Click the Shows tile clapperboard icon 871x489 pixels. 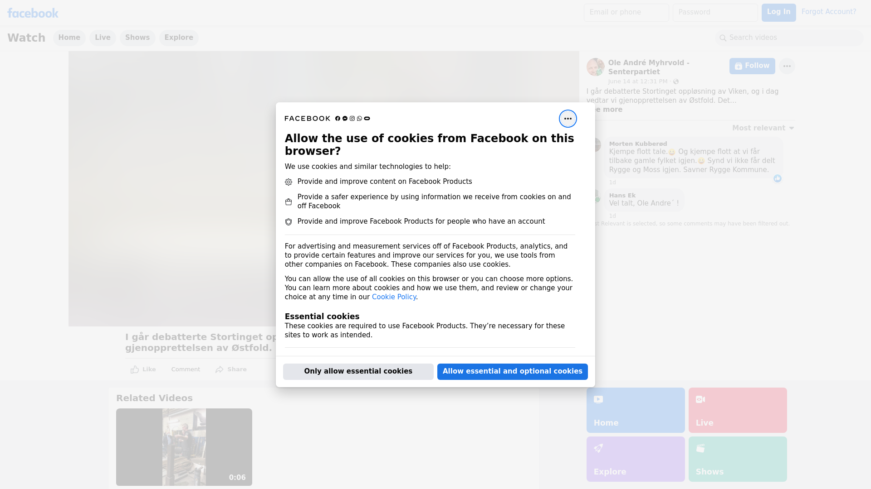coord(700,448)
